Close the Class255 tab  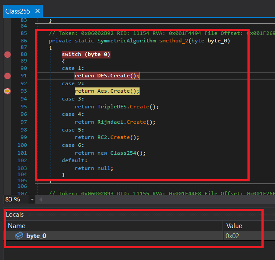(x=38, y=11)
